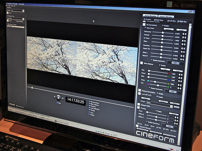The height and width of the screenshot is (151, 202).
Task: Increase Framing Zoom value with right stepper
Action: tap(178, 118)
